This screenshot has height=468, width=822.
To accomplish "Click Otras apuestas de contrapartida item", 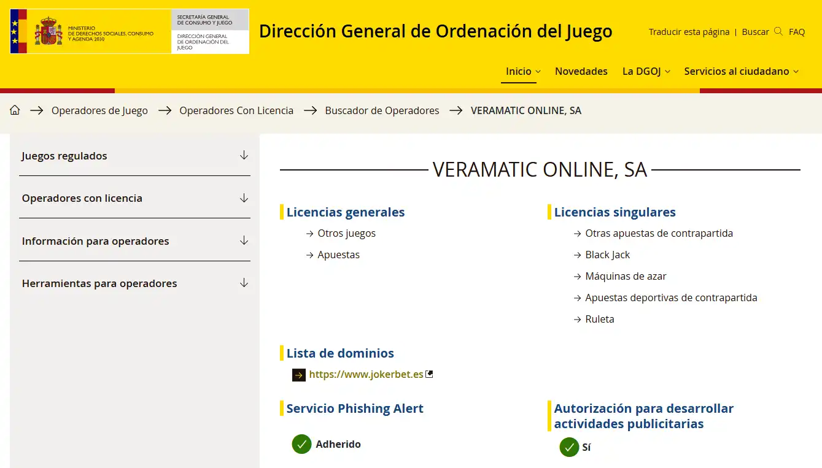I will 659,233.
